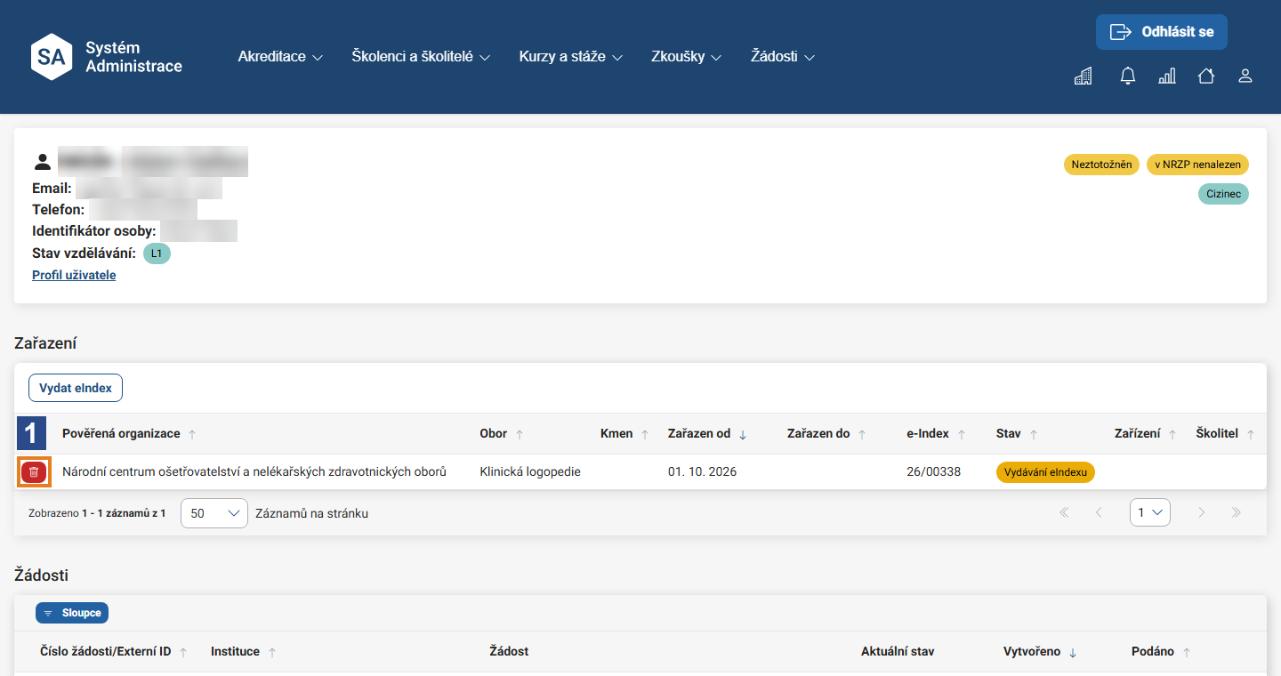Click the Odhlásit se button
The width and height of the screenshot is (1281, 676).
pos(1162,32)
